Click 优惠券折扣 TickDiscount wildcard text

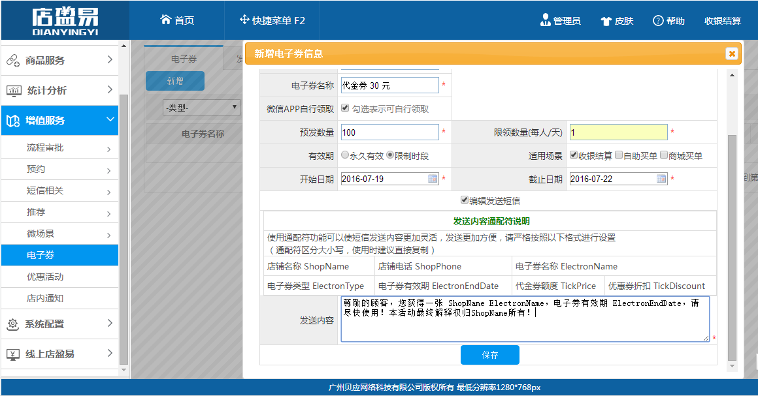tap(657, 286)
